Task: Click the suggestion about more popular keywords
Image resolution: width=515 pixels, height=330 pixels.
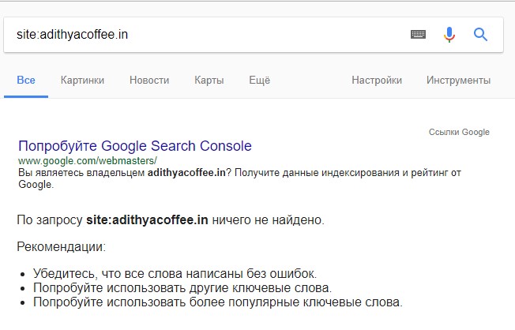Action: tap(217, 302)
